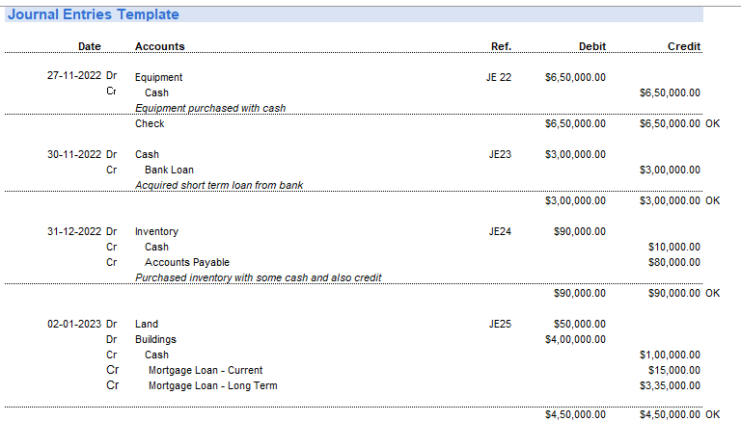
Task: Select the Land account cell
Action: click(147, 324)
